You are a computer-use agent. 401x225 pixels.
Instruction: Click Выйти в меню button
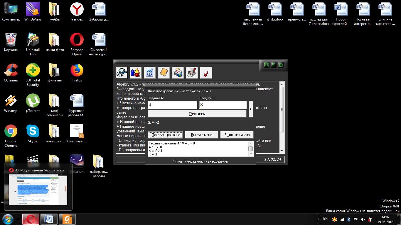coord(202,135)
